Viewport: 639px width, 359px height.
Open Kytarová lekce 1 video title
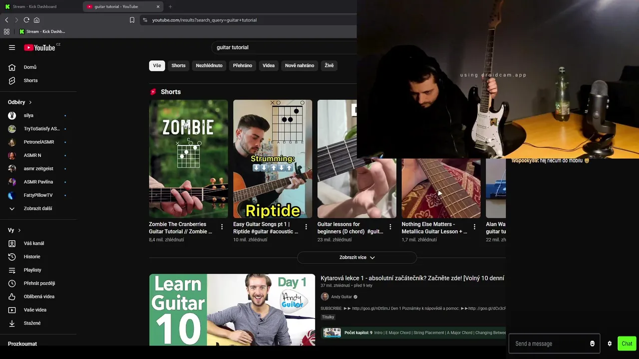tap(412, 278)
